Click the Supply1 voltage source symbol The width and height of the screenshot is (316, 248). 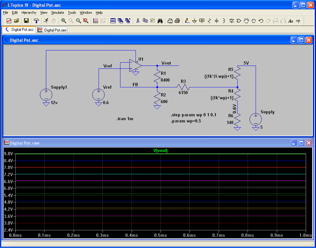[x=46, y=94]
